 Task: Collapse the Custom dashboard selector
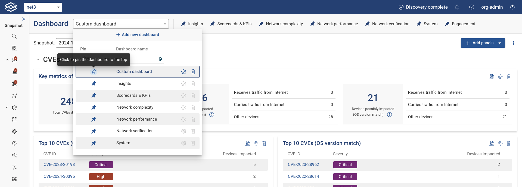(x=165, y=24)
